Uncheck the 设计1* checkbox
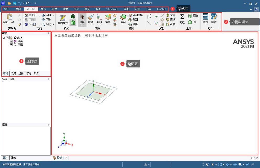 click(7, 38)
